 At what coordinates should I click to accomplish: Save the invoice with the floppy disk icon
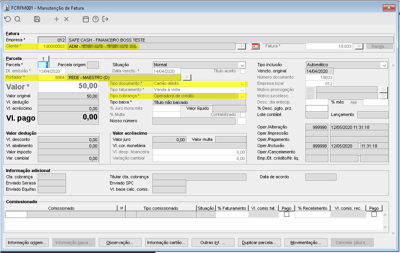click(37, 19)
